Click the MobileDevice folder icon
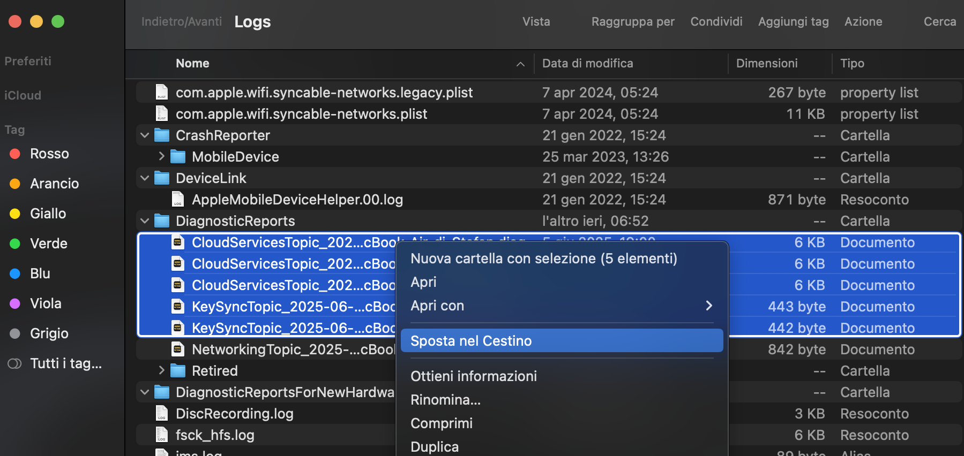The width and height of the screenshot is (964, 456). (x=178, y=156)
